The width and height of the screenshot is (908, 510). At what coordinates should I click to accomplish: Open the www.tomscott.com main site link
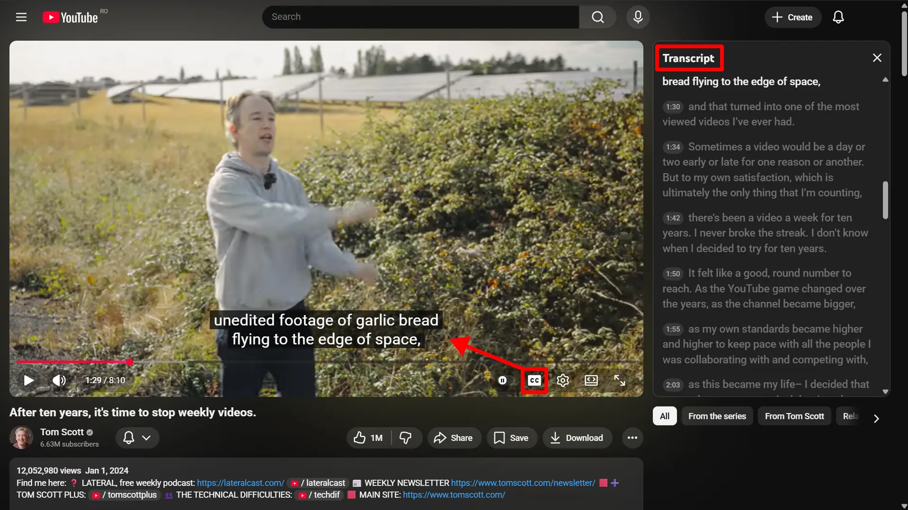454,495
